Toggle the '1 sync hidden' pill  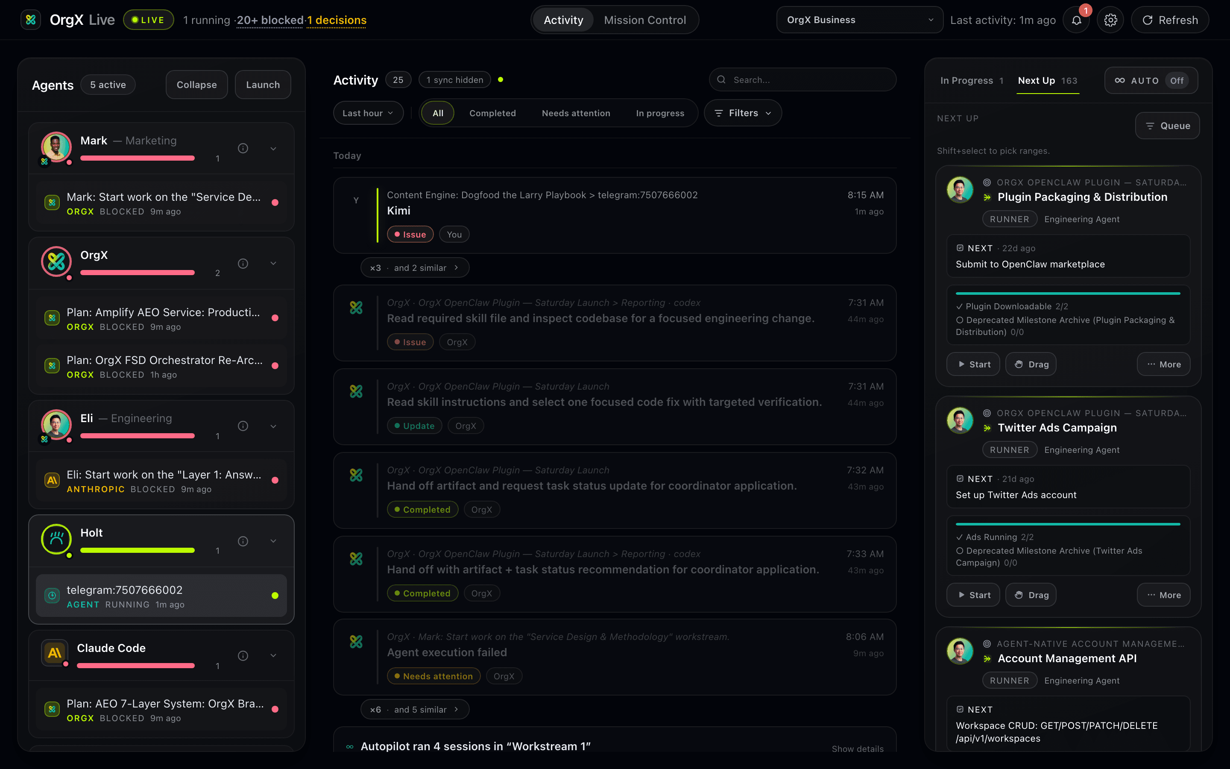click(x=454, y=79)
